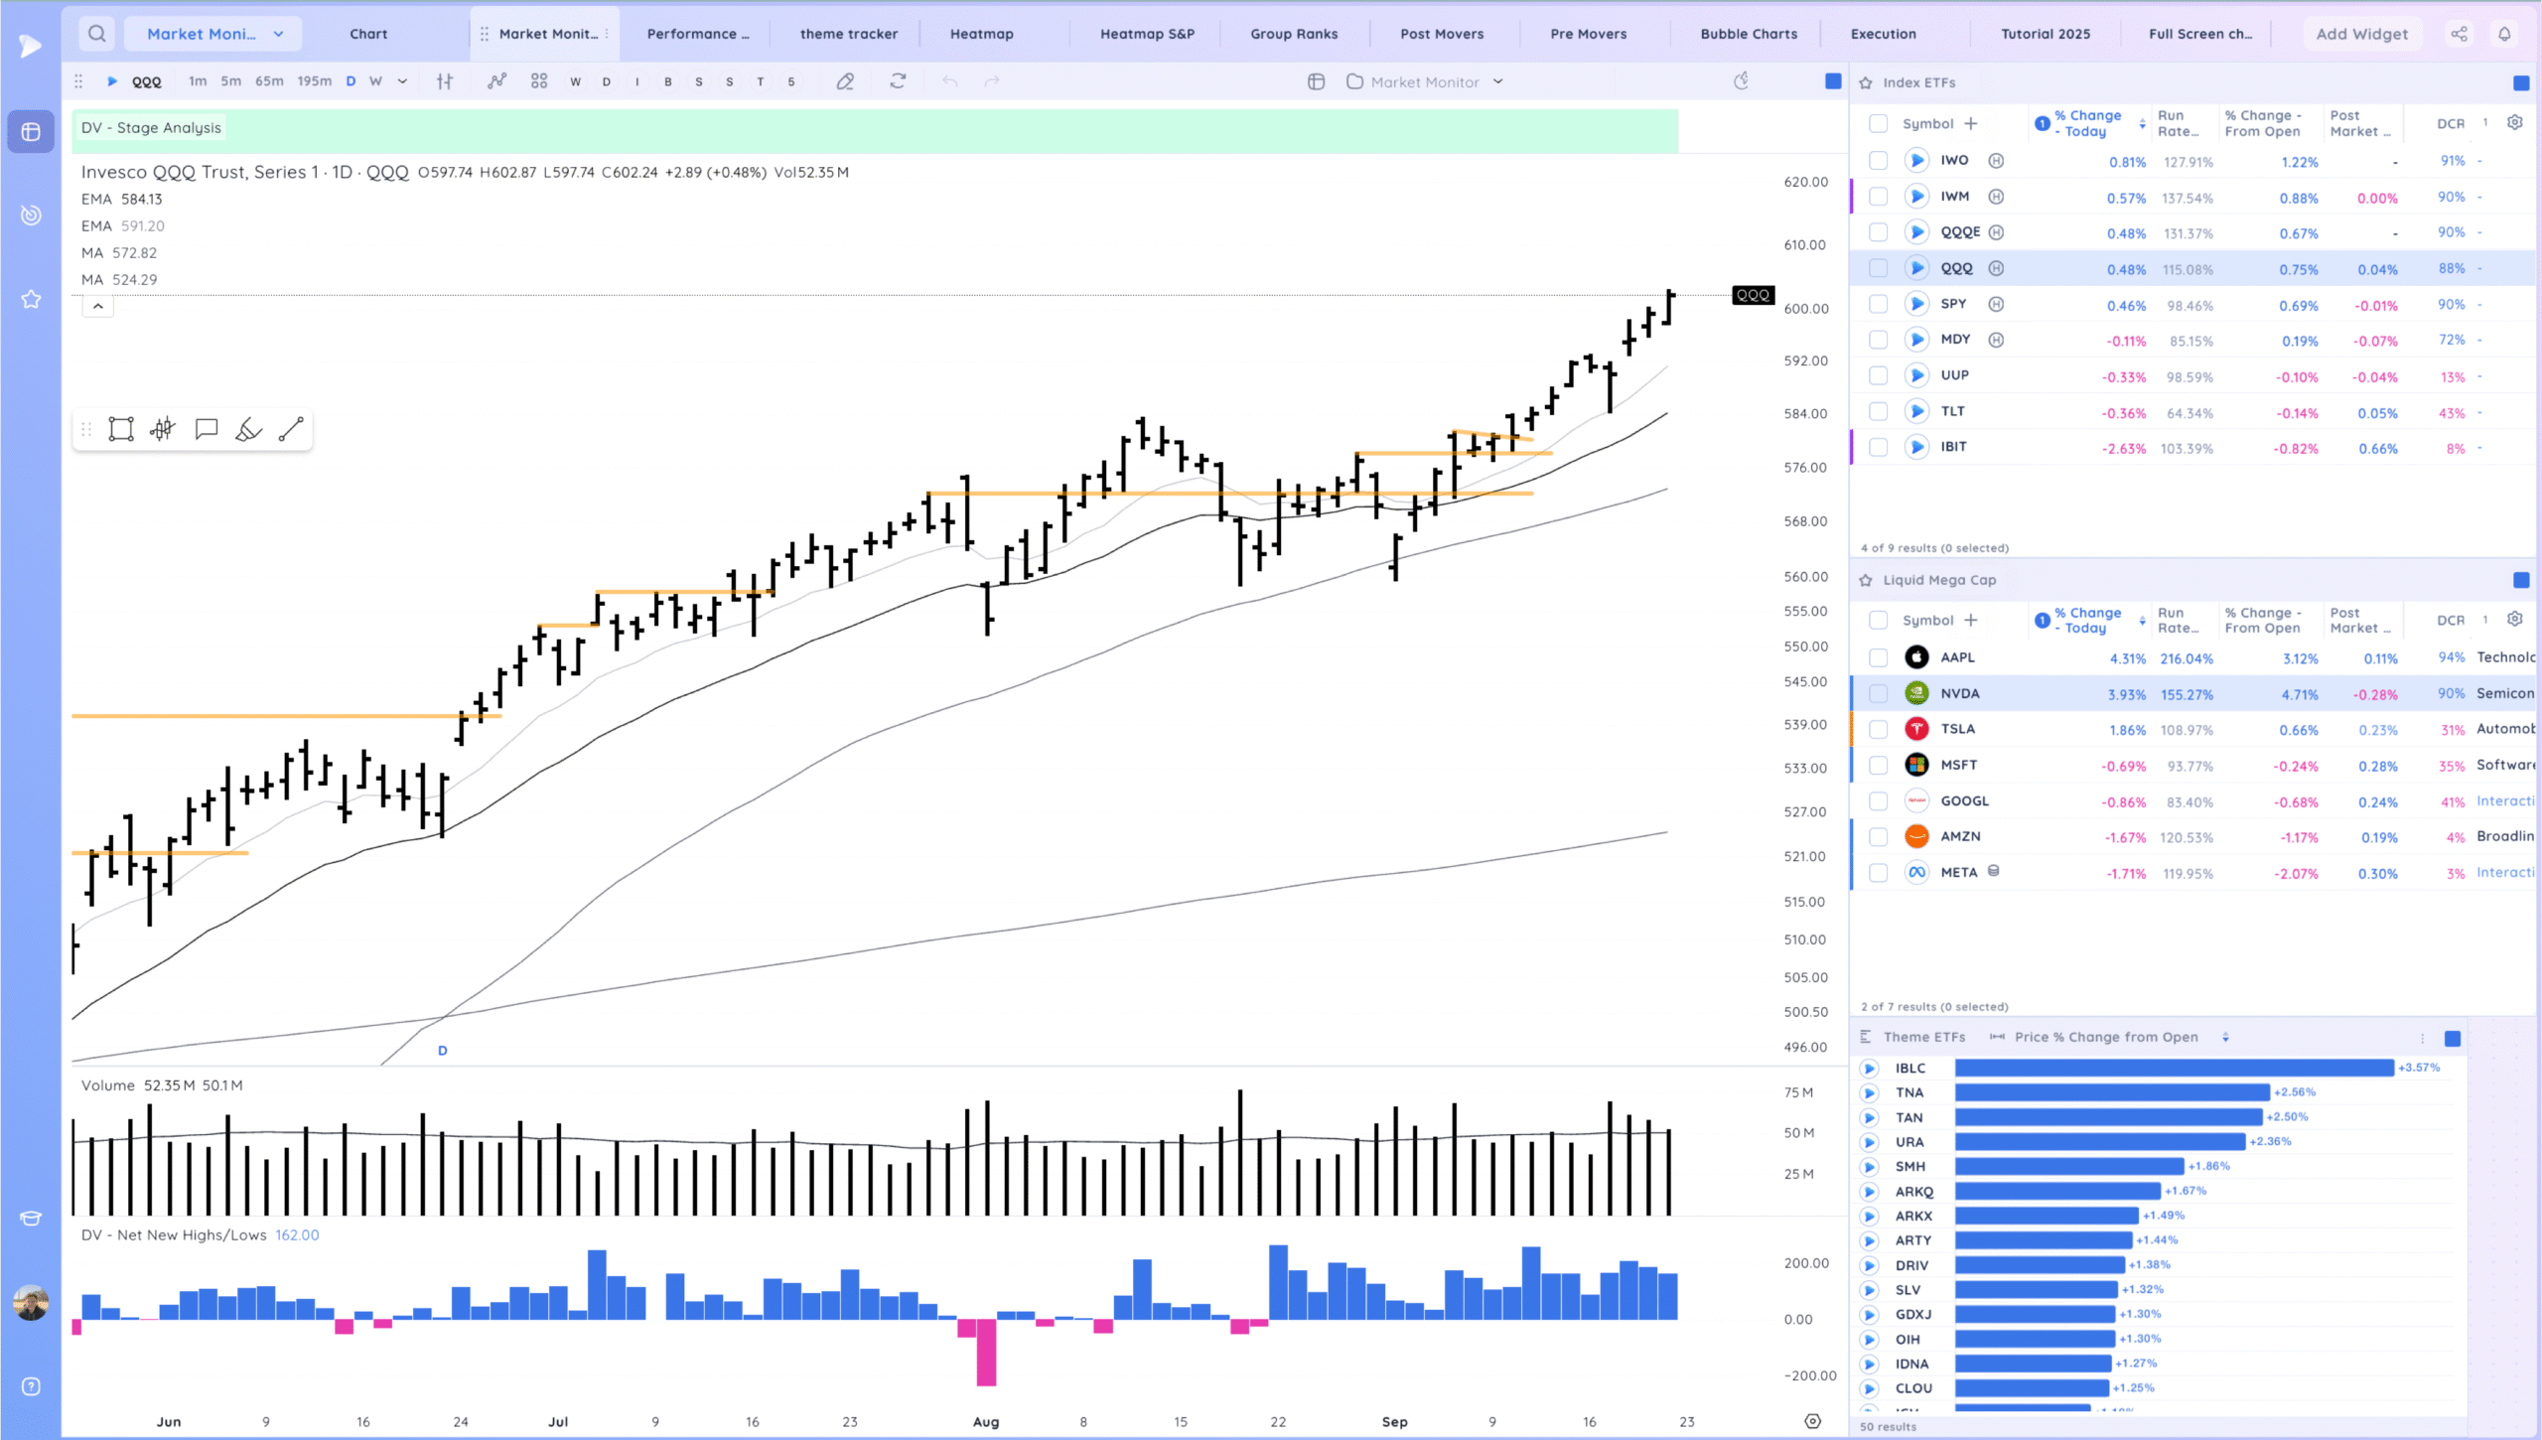Expand the timeframe interval dropdown chevron
Screen dimensions: 2542x1440
click(x=402, y=81)
